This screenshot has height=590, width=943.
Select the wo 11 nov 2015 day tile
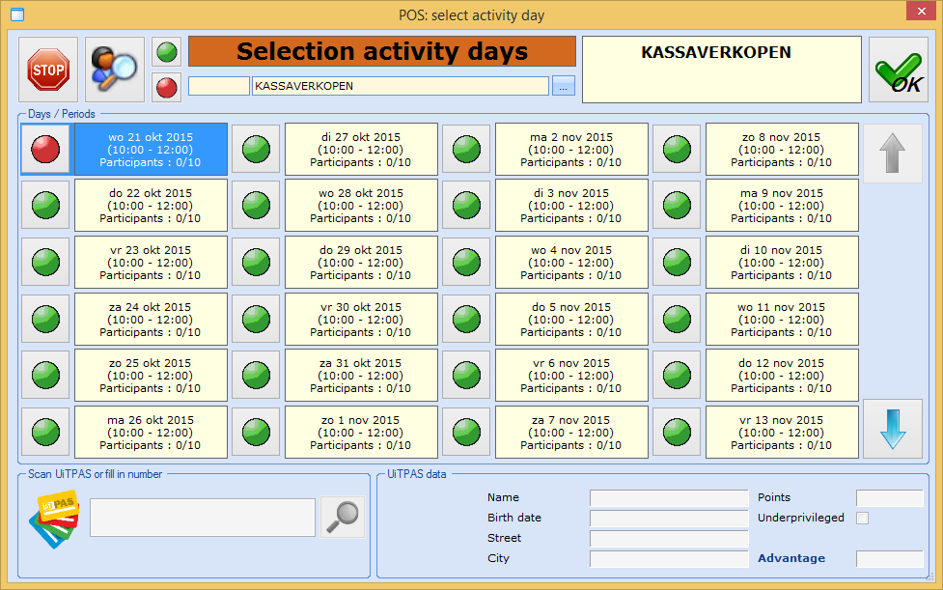[783, 319]
